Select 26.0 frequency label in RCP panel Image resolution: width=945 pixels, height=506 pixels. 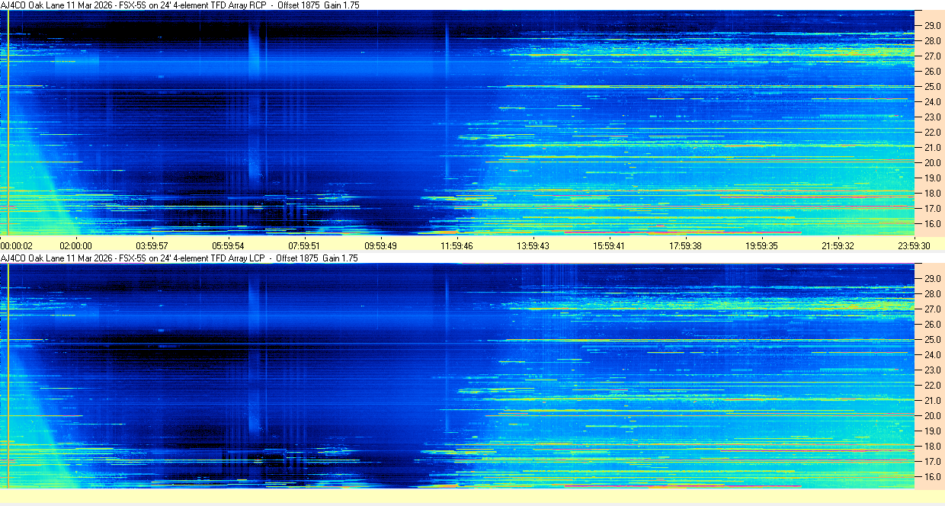[x=933, y=72]
